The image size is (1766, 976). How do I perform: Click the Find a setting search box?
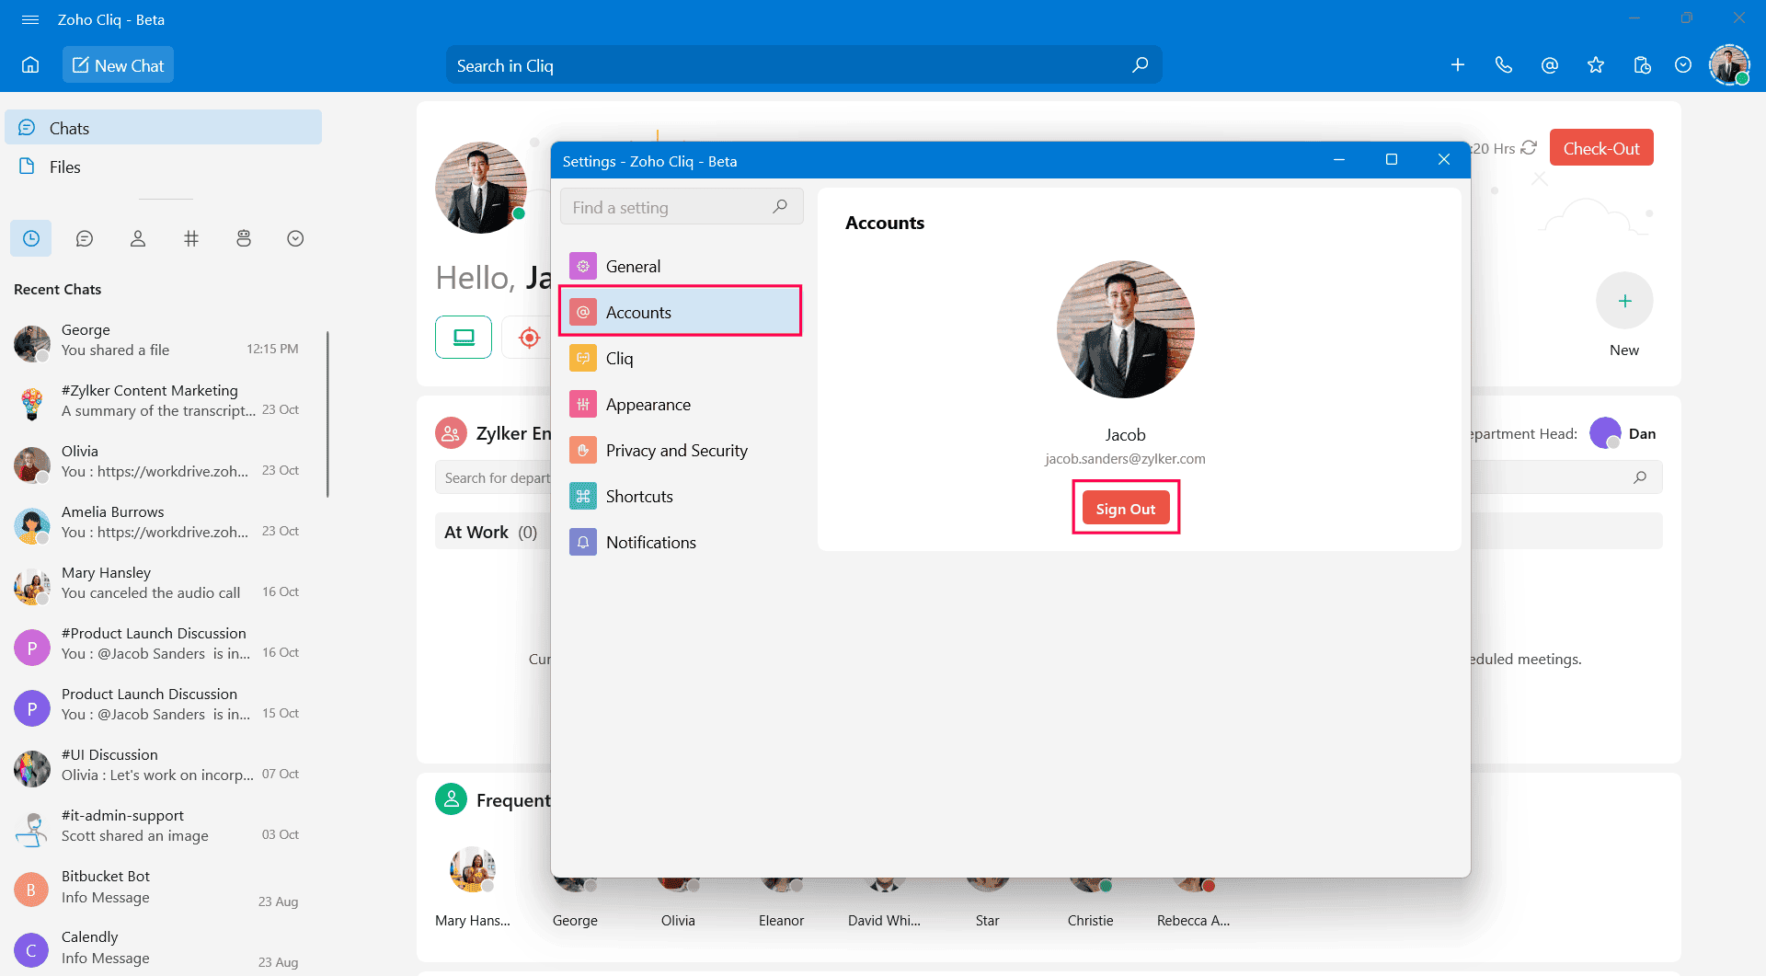click(x=682, y=207)
